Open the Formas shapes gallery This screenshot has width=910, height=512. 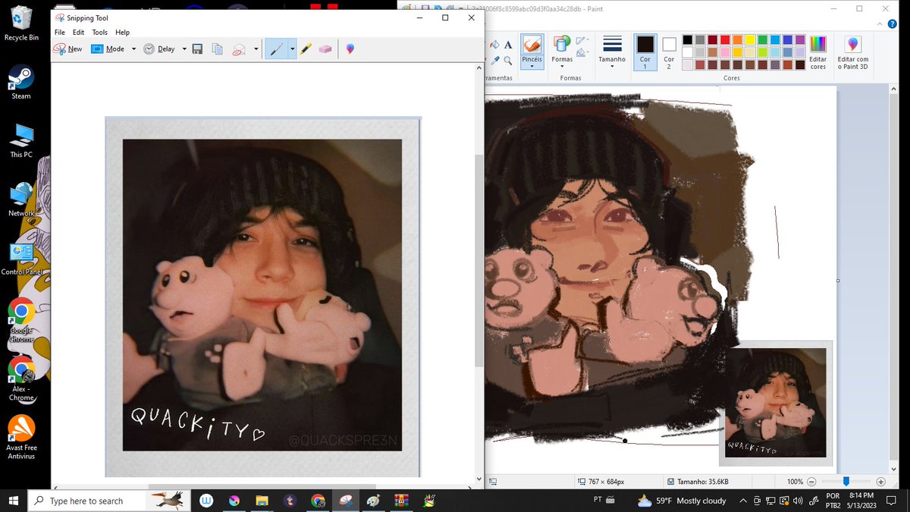coord(562,51)
